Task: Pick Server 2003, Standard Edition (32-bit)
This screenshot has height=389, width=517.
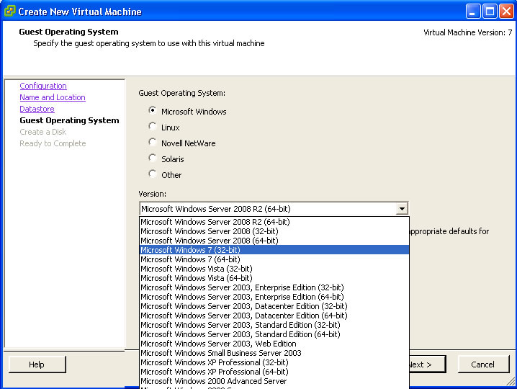Action: (x=274, y=325)
